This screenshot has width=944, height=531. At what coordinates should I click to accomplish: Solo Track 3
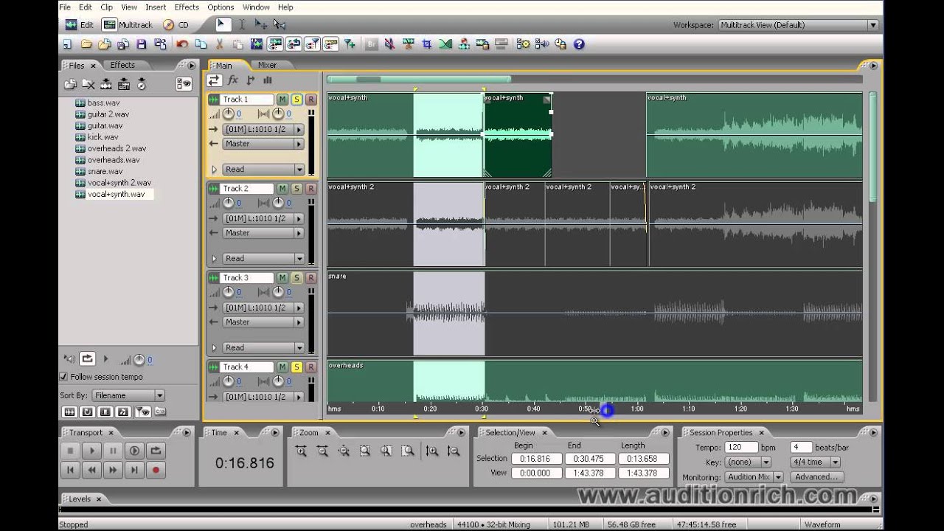296,278
